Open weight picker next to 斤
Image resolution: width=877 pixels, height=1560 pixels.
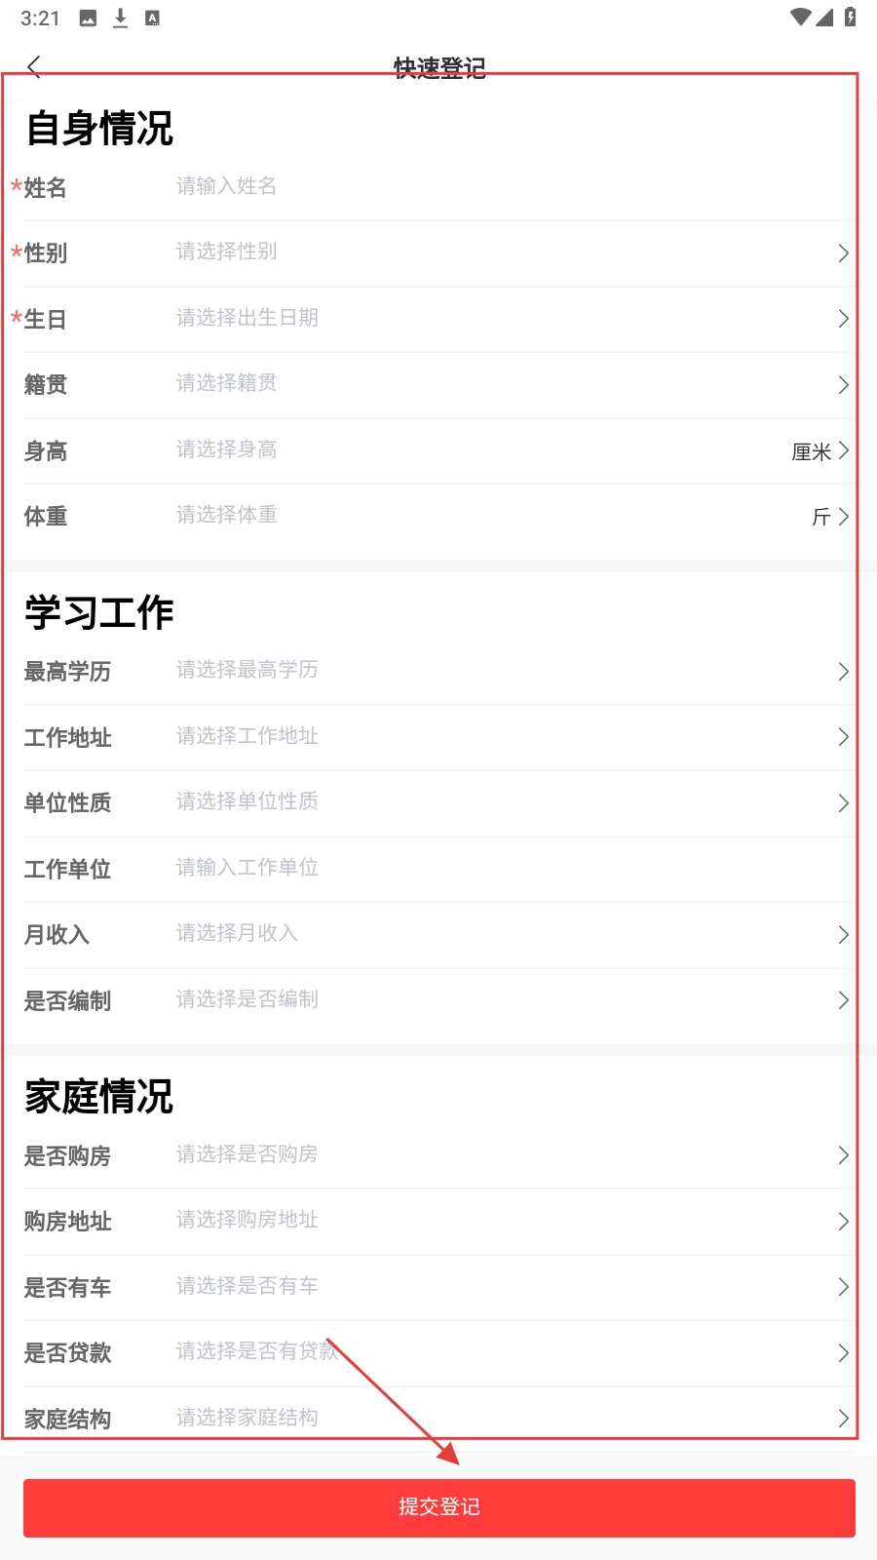(x=843, y=517)
